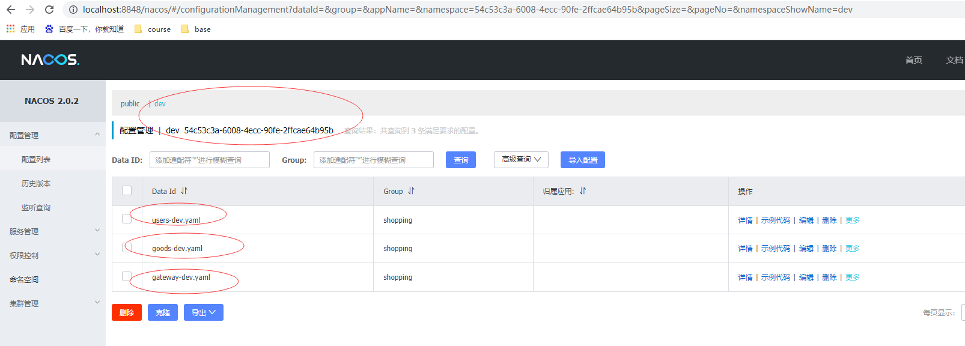Collapse the 配置管理 sidebar menu

tap(53, 135)
